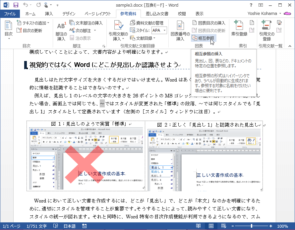295x230 pixels.
Task: Click the zoom slider handle
Action: [x=252, y=226]
